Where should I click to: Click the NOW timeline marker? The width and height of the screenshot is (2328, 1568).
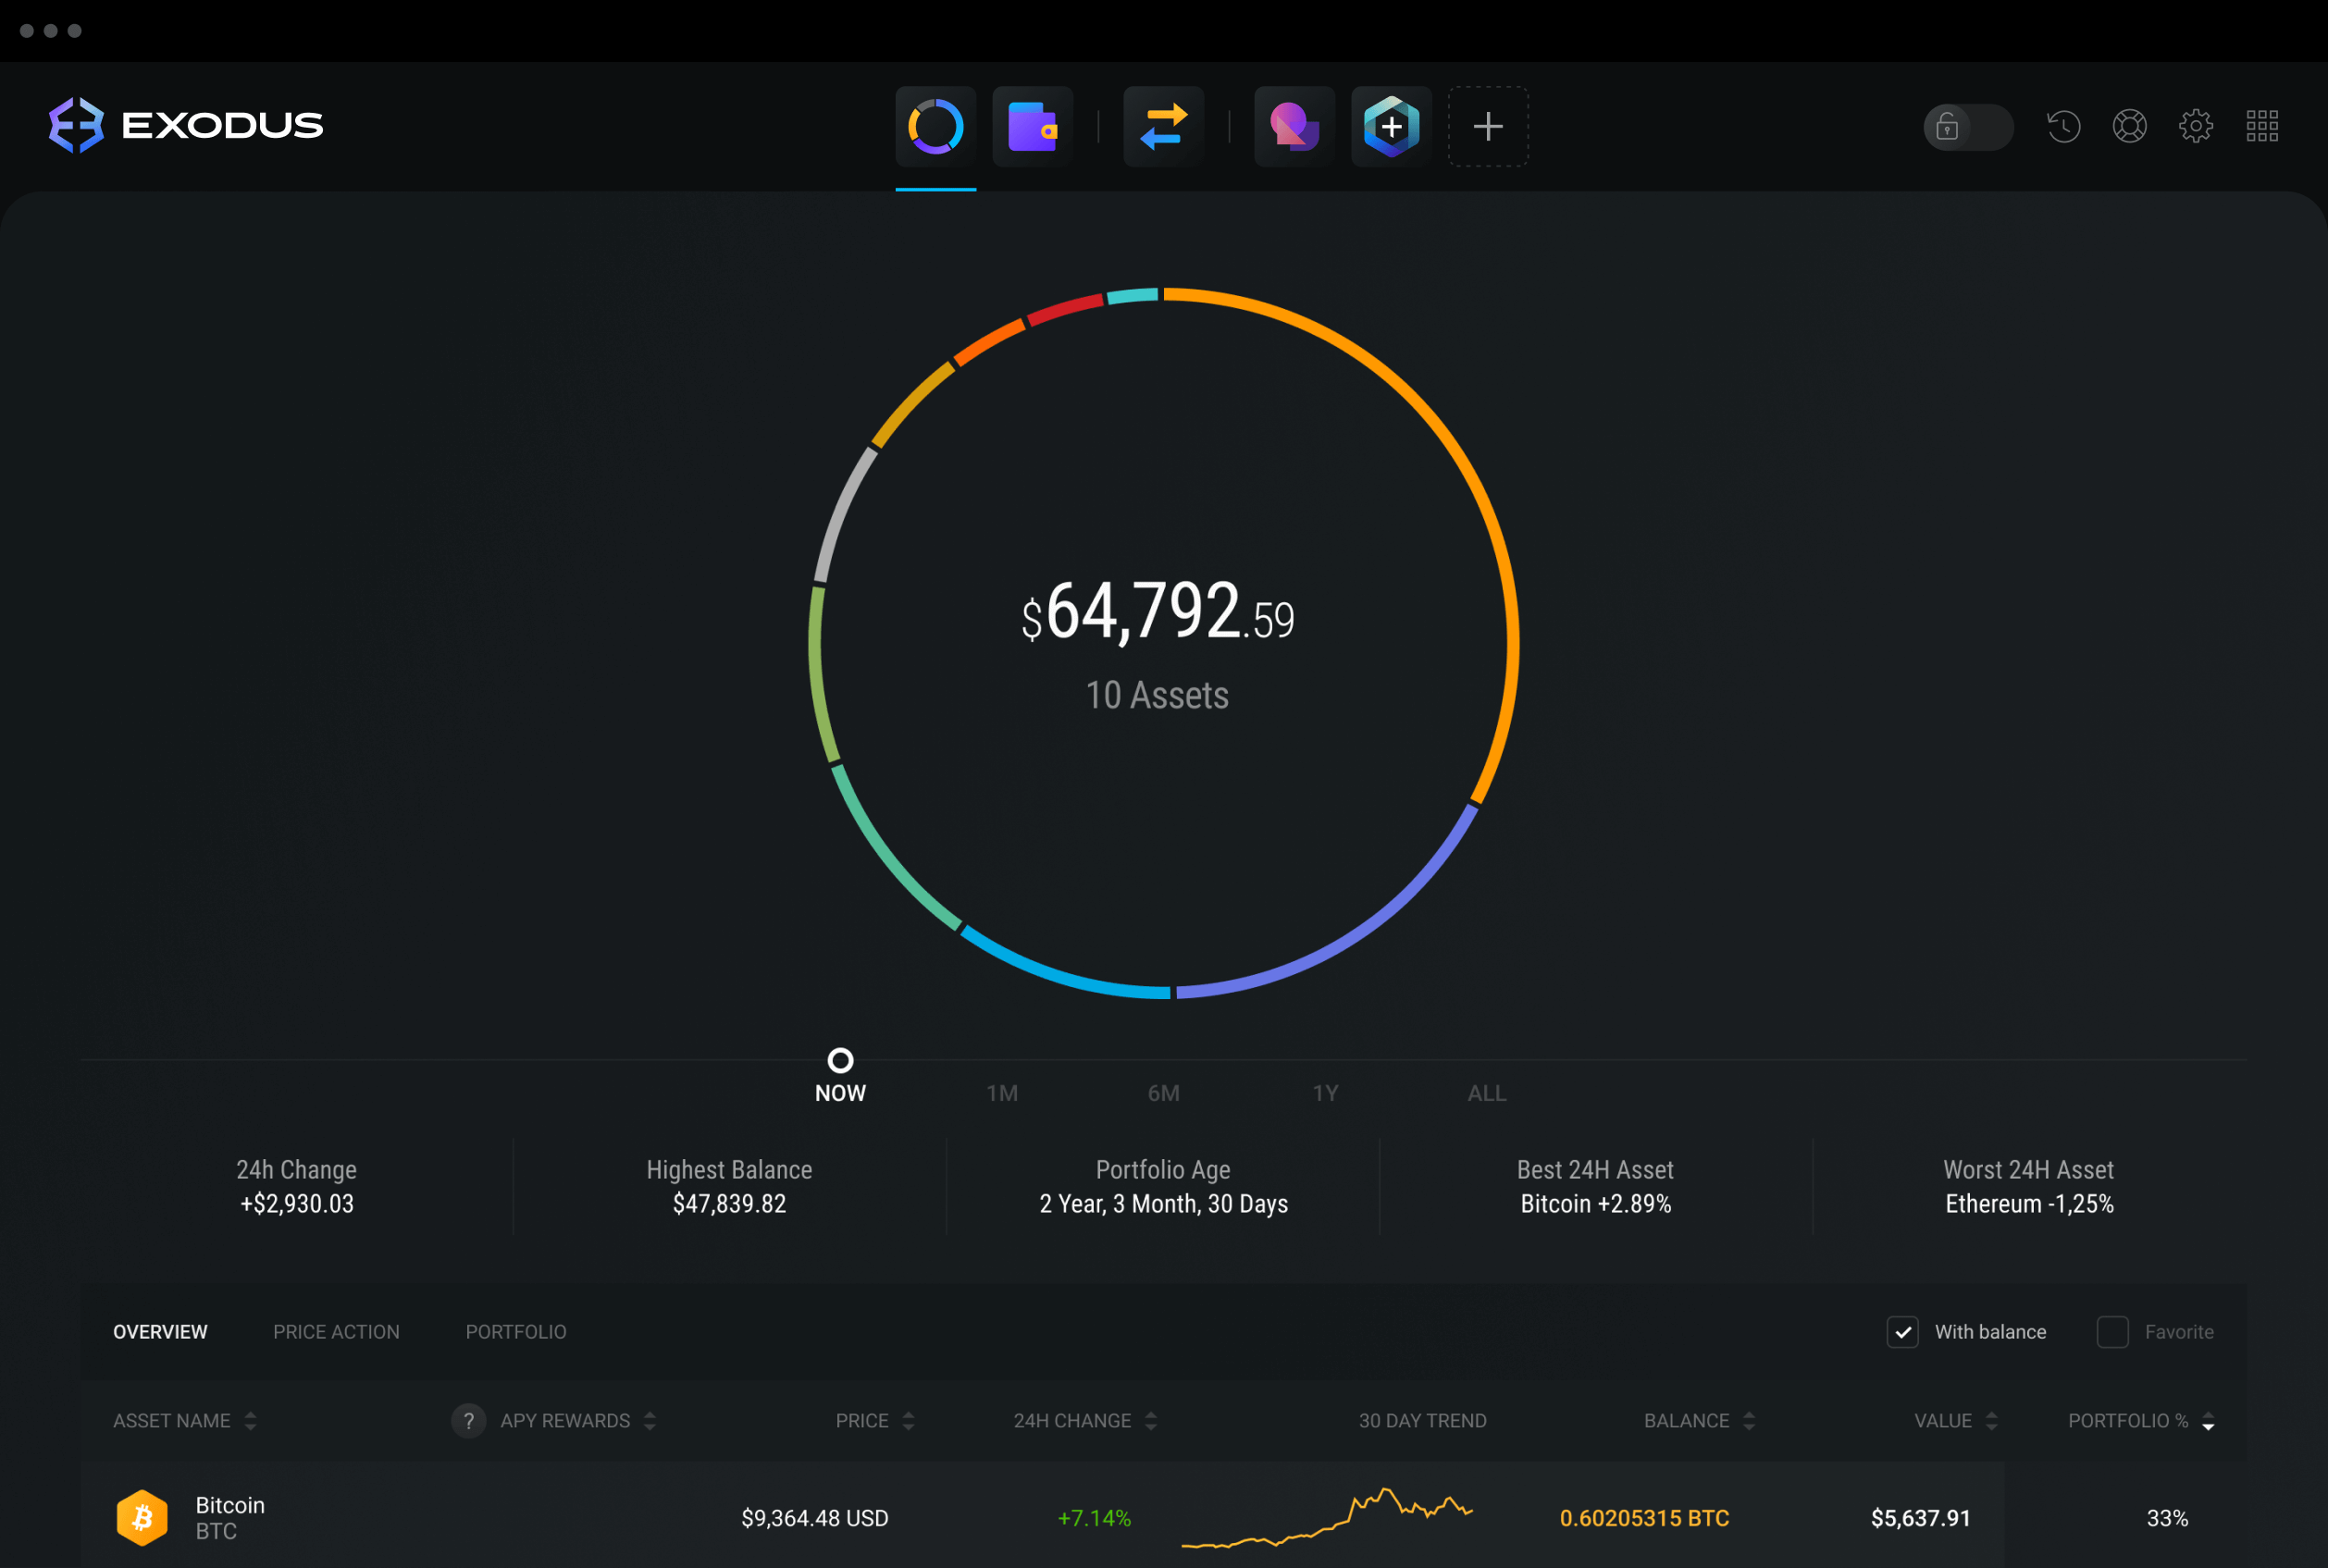(x=840, y=1059)
